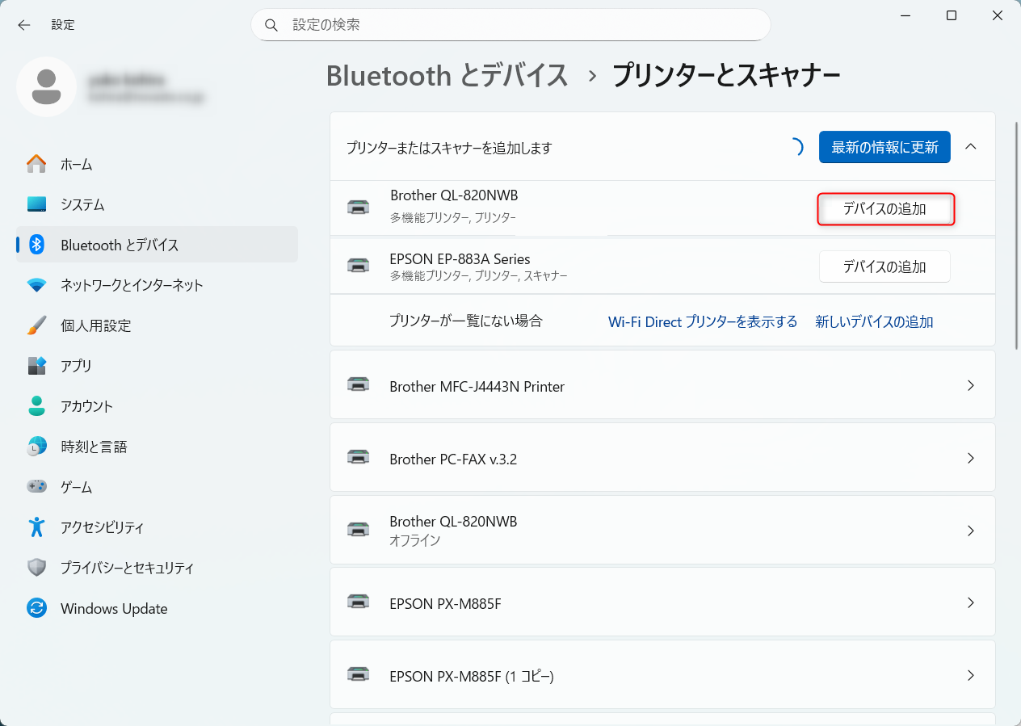Screen dimensions: 1021x726
Task: Add the EPSON EP-883A Series device
Action: pos(884,266)
